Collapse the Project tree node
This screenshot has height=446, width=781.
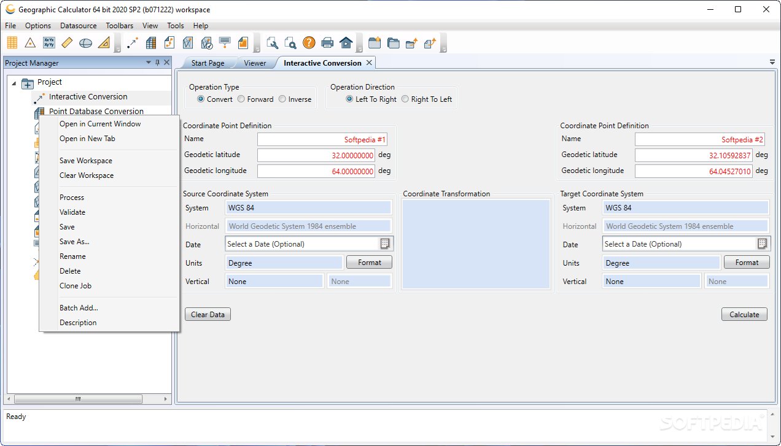point(14,83)
